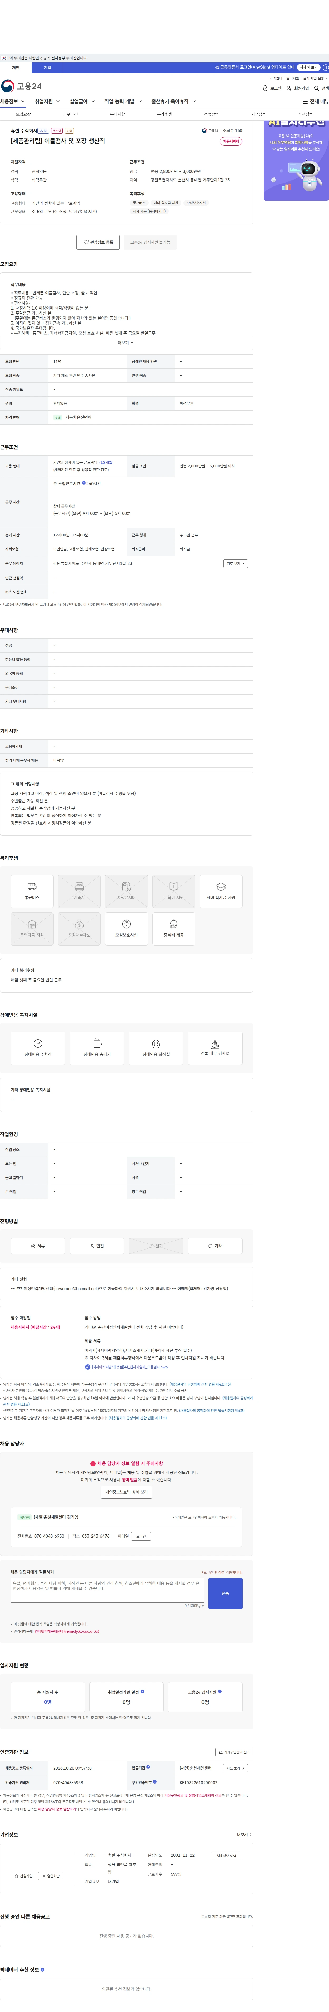Open the 거짓구인광고 신고 button
Screen dimensions: 329x2012
click(234, 1752)
